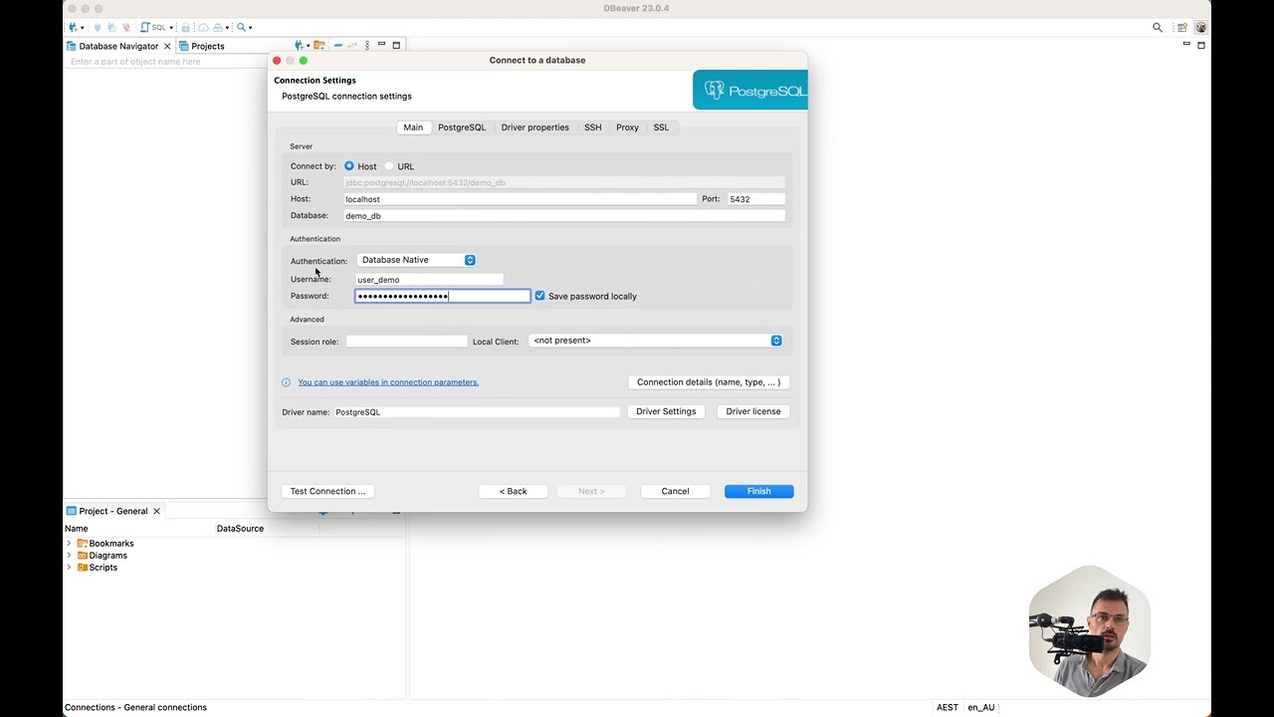Click the main toolbar magnifier search icon
The image size is (1274, 717).
(x=241, y=28)
